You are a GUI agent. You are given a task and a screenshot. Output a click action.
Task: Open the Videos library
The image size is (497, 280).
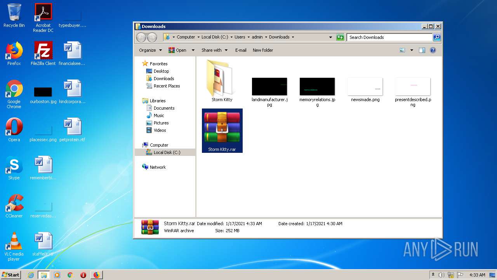click(x=160, y=130)
